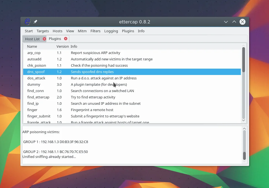Close the Plugins tab with red X
Viewport: 269px width, 188px height.
(x=65, y=39)
